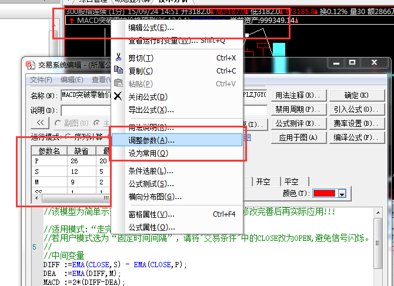Click the red color swatch

click(x=324, y=193)
